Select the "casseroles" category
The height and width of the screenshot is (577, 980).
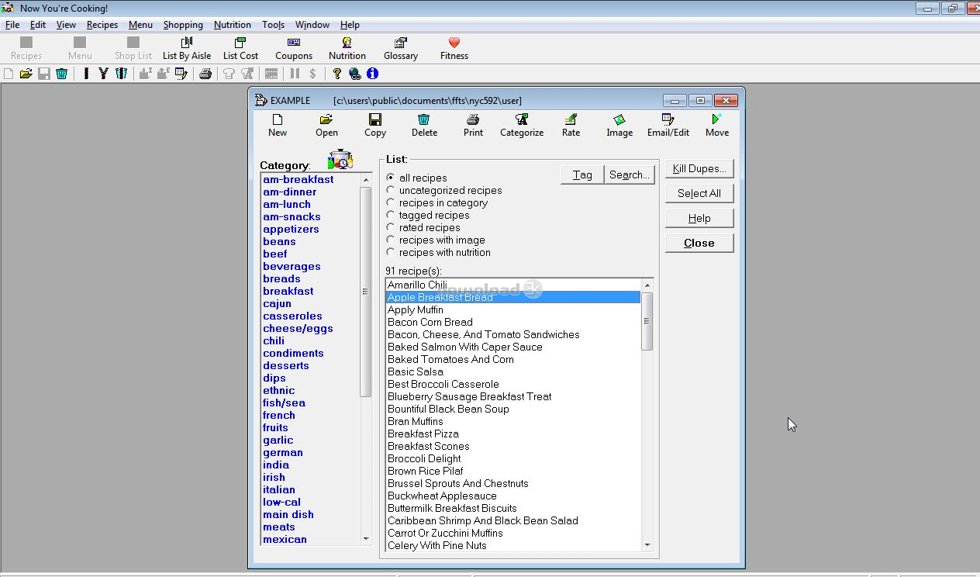point(292,316)
